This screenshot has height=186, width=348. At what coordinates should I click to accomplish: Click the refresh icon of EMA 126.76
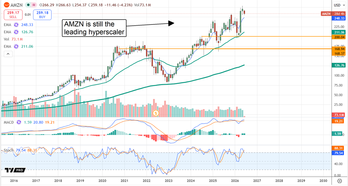16,32
